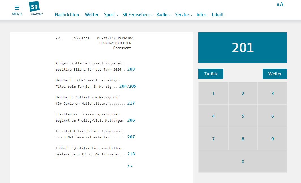Image resolution: width=301 pixels, height=183 pixels.
Task: Open page 206 Tischtennis Drei-Königs-Turnier
Action: click(x=131, y=120)
